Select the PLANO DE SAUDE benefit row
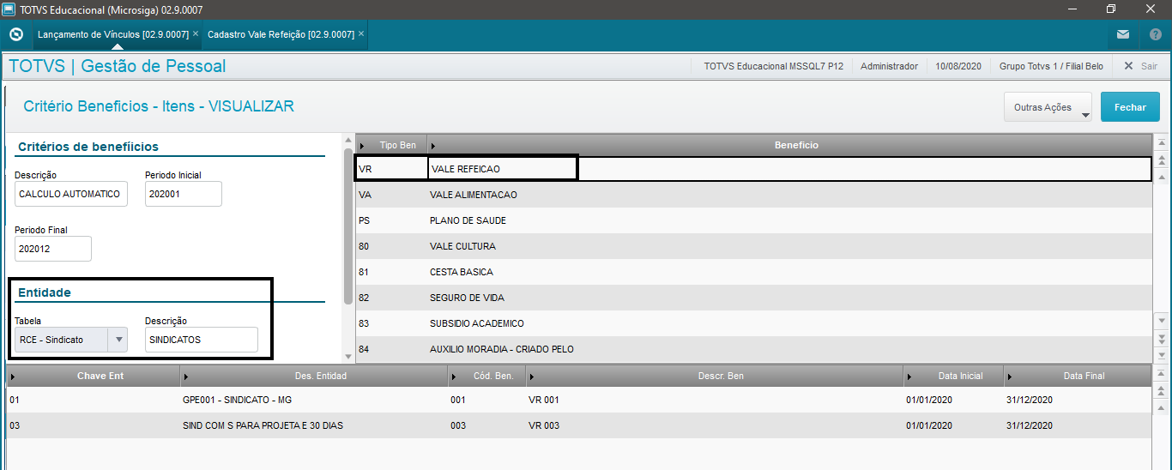1172x470 pixels. point(753,220)
